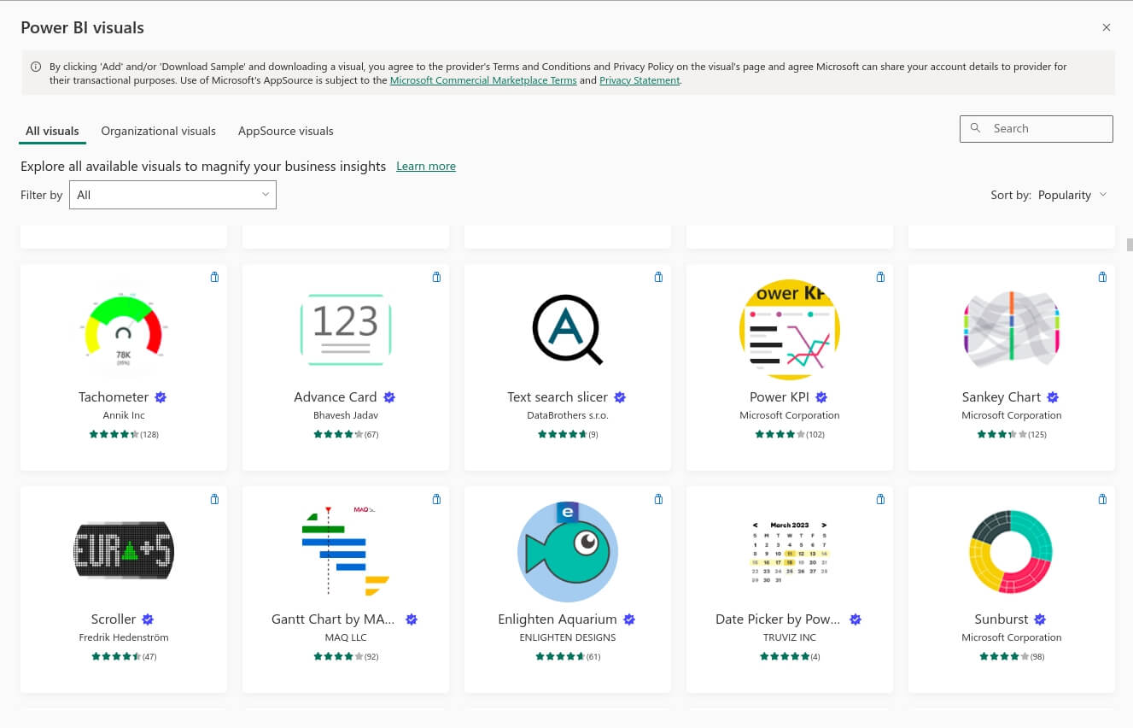Click the shopping bag icon on Tachometer card
The height and width of the screenshot is (728, 1133).
click(x=214, y=277)
